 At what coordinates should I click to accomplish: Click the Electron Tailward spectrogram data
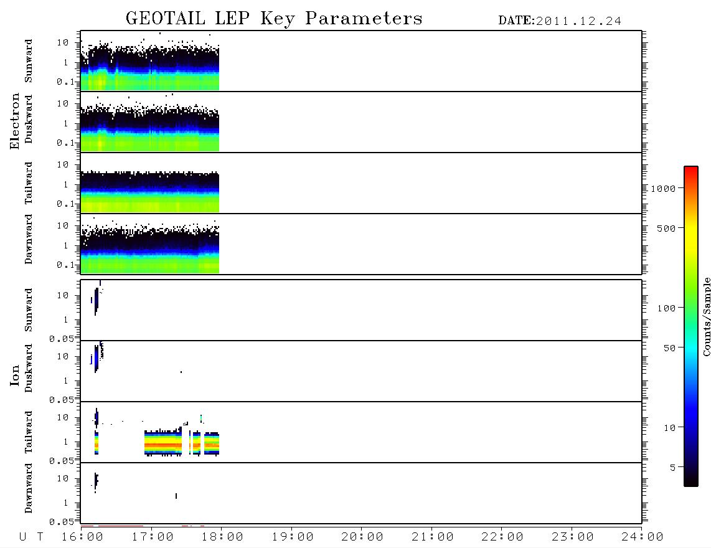point(149,191)
